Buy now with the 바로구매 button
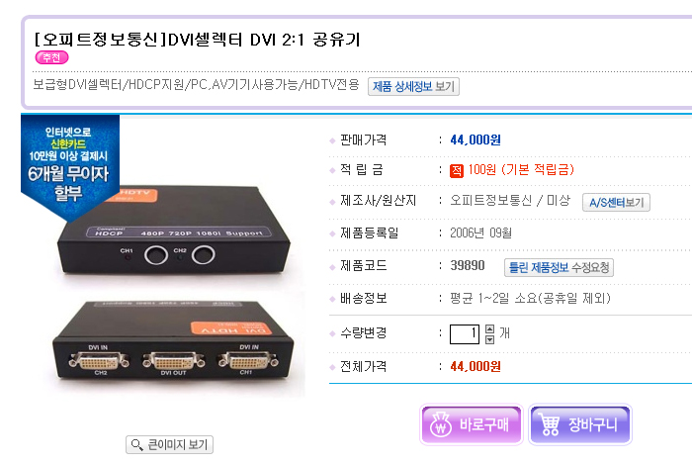The width and height of the screenshot is (692, 465). (x=472, y=424)
